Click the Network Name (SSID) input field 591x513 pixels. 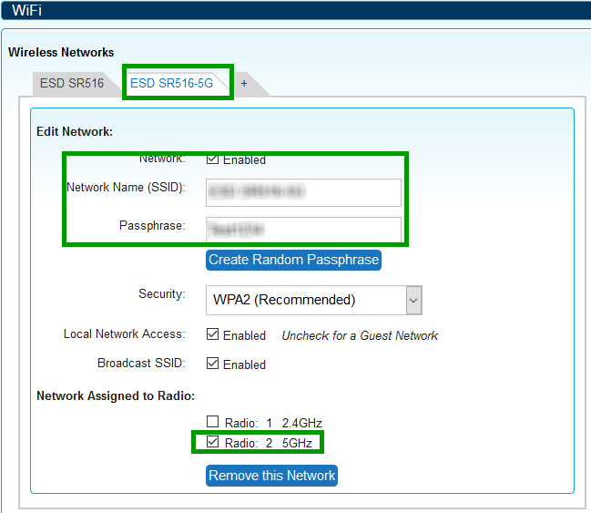coord(303,192)
